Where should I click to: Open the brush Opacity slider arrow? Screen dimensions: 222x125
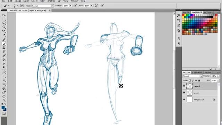tap(71, 6)
